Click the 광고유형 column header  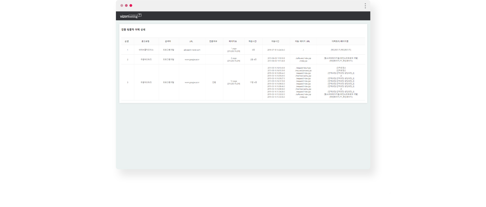click(x=145, y=41)
